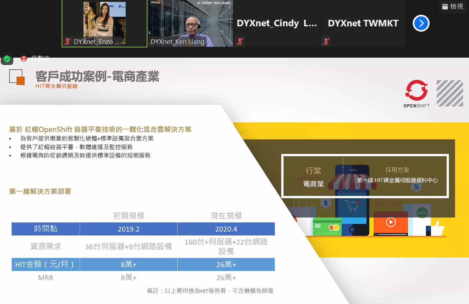Open the green shield encryption info icon
469x304 pixels.
coord(7,59)
